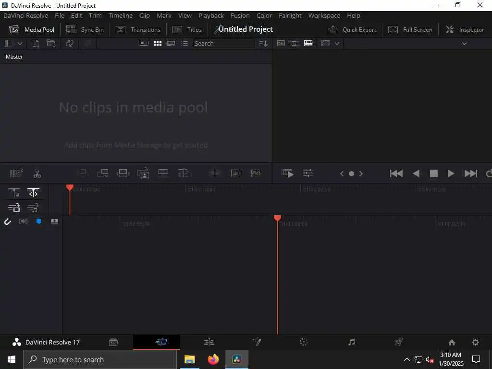The width and height of the screenshot is (492, 369).
Task: Toggle Audio Only edit mode
Action: click(x=33, y=208)
